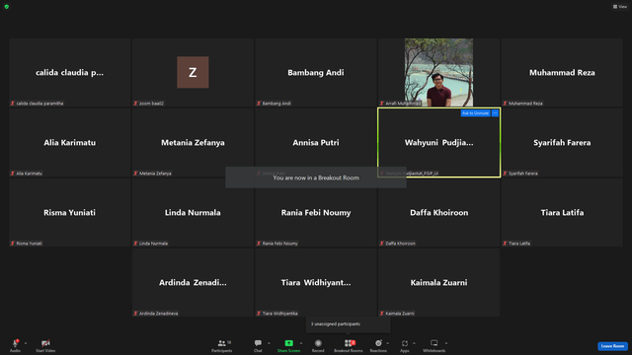Select the Bambang Andi participant tile
Screen dimensions: 632x355
[x=316, y=72]
